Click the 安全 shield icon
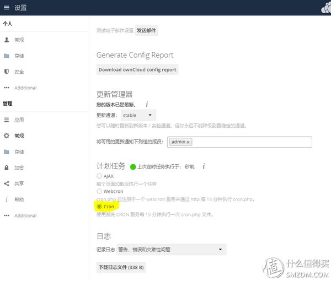Viewport: 331px width, 281px height. (7, 72)
